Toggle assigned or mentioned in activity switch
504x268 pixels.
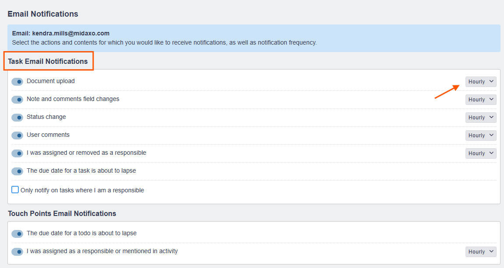[x=17, y=252]
